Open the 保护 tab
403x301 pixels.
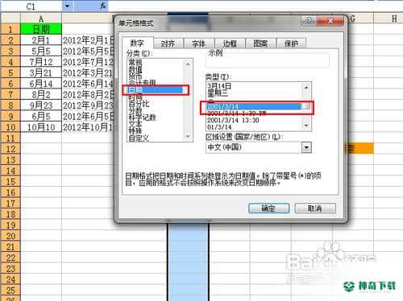(x=291, y=43)
